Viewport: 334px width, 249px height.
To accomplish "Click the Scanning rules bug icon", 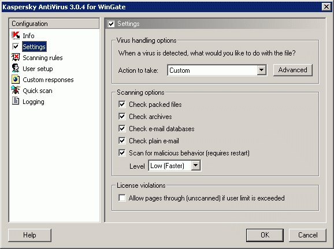I will tap(16, 58).
